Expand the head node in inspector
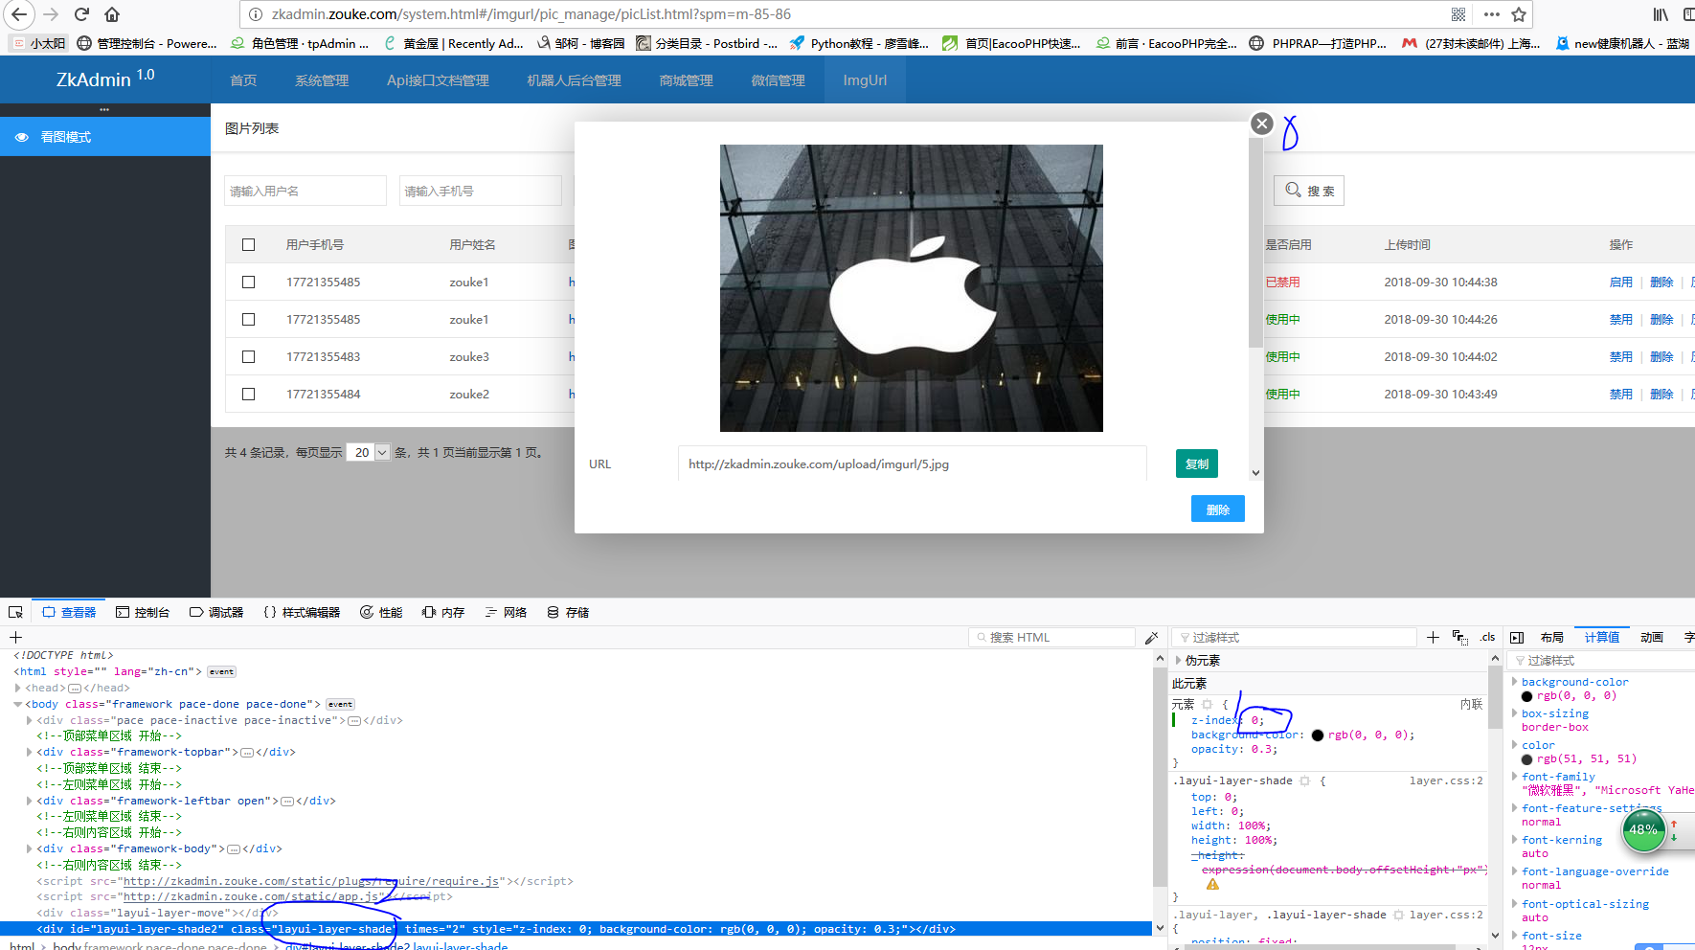 [x=18, y=688]
